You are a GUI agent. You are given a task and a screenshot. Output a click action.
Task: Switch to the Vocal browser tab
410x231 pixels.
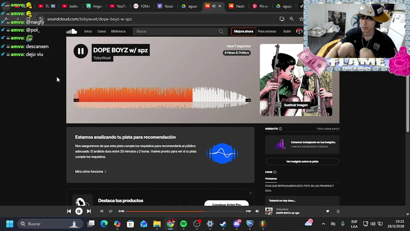(x=166, y=6)
